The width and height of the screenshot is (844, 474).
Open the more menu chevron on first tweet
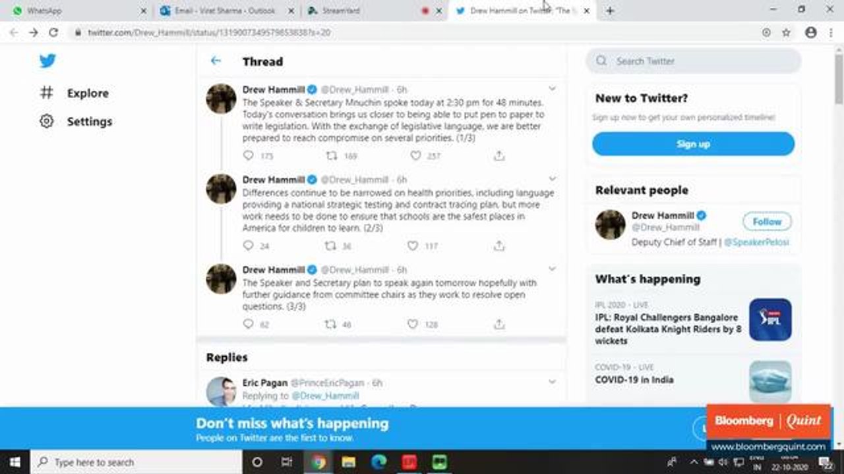tap(552, 89)
